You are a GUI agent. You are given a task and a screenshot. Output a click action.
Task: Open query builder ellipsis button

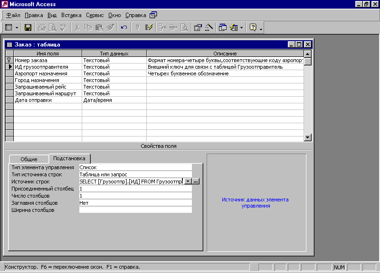(196, 182)
